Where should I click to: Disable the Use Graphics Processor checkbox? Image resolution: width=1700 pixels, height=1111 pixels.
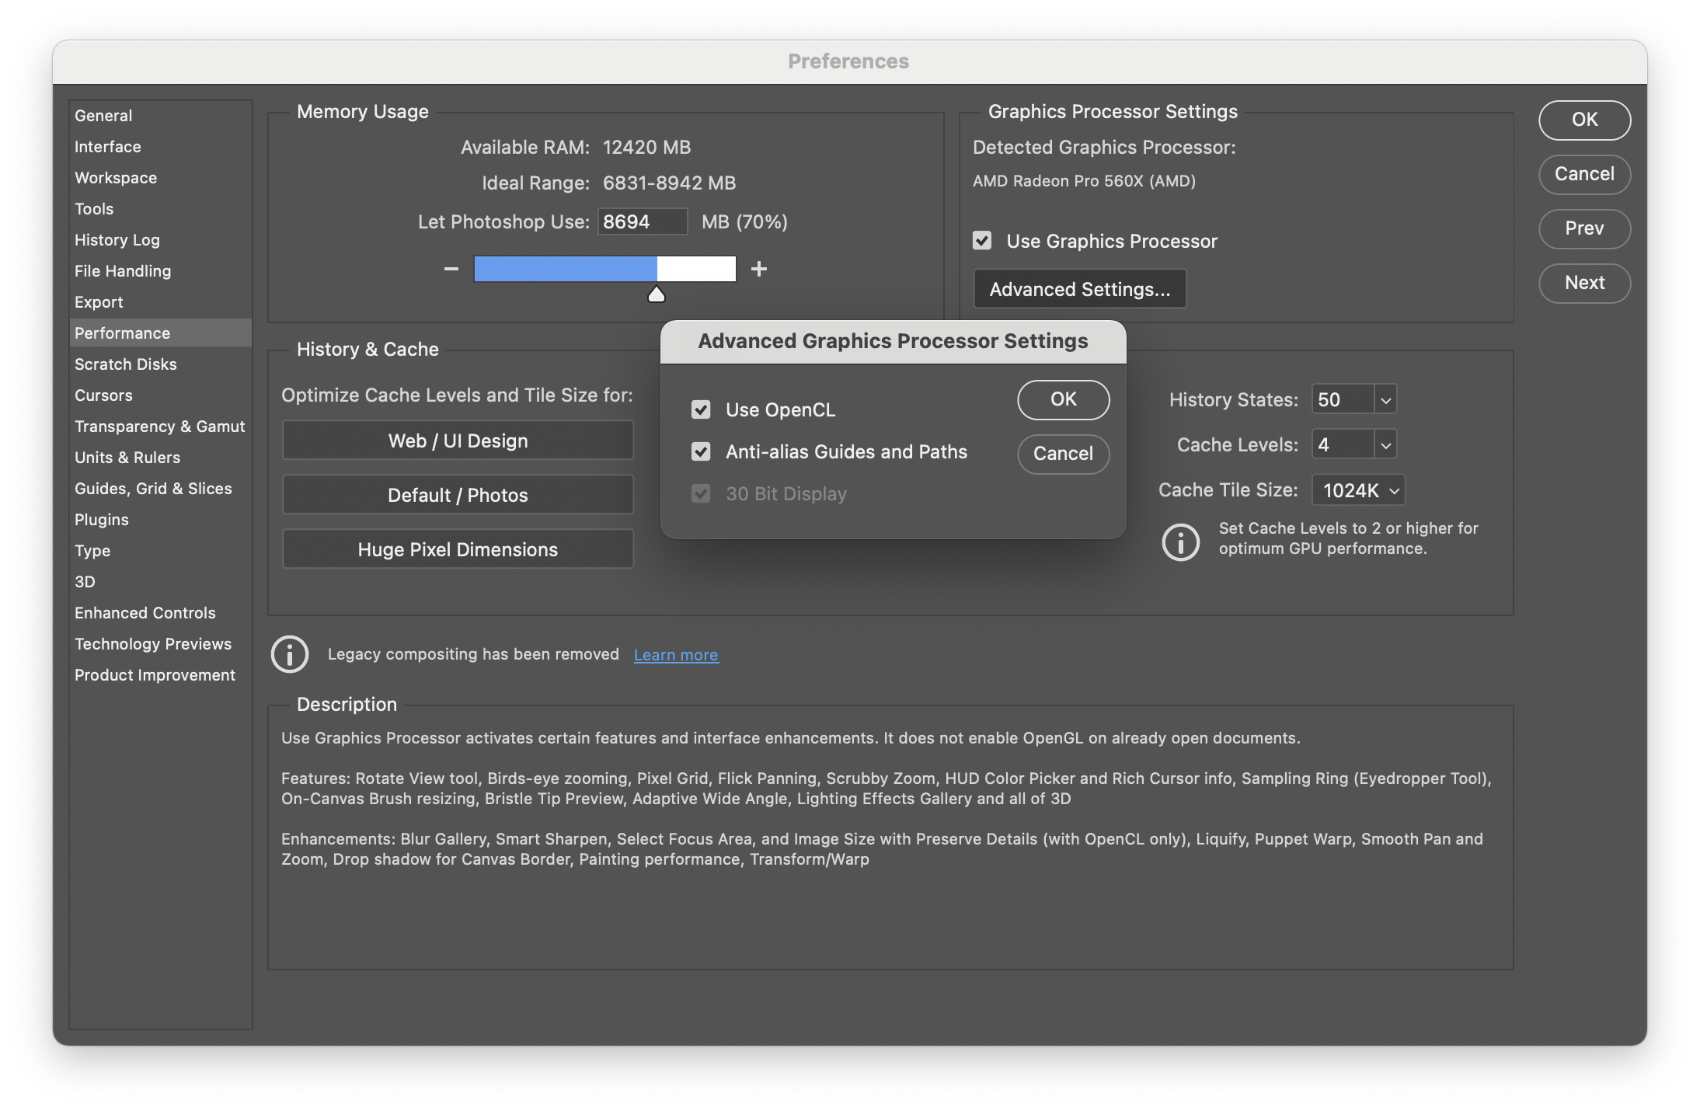982,241
